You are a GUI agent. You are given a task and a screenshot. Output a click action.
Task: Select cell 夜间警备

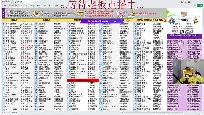141,24
